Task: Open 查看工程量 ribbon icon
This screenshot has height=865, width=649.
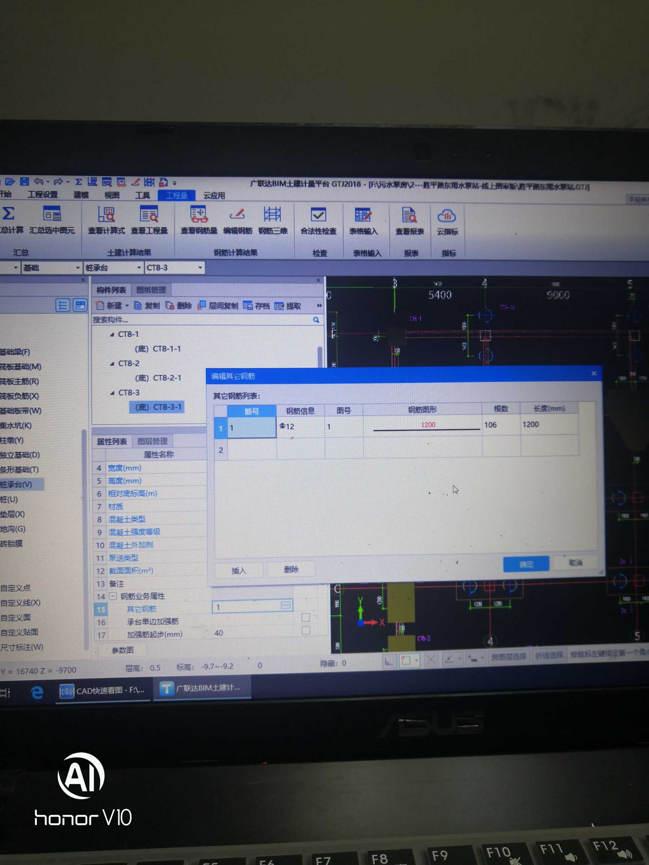Action: point(149,215)
